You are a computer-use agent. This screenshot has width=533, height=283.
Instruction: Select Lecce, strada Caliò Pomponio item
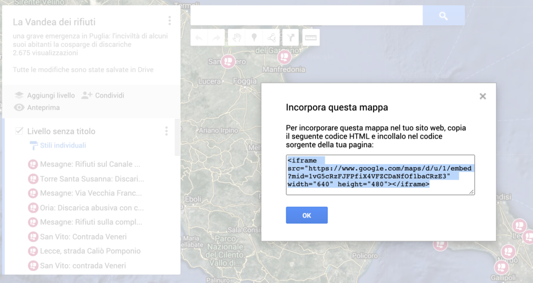[90, 251]
